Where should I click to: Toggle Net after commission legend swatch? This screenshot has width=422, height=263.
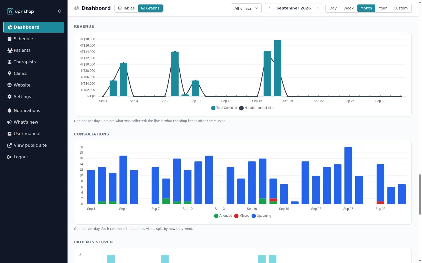click(241, 108)
